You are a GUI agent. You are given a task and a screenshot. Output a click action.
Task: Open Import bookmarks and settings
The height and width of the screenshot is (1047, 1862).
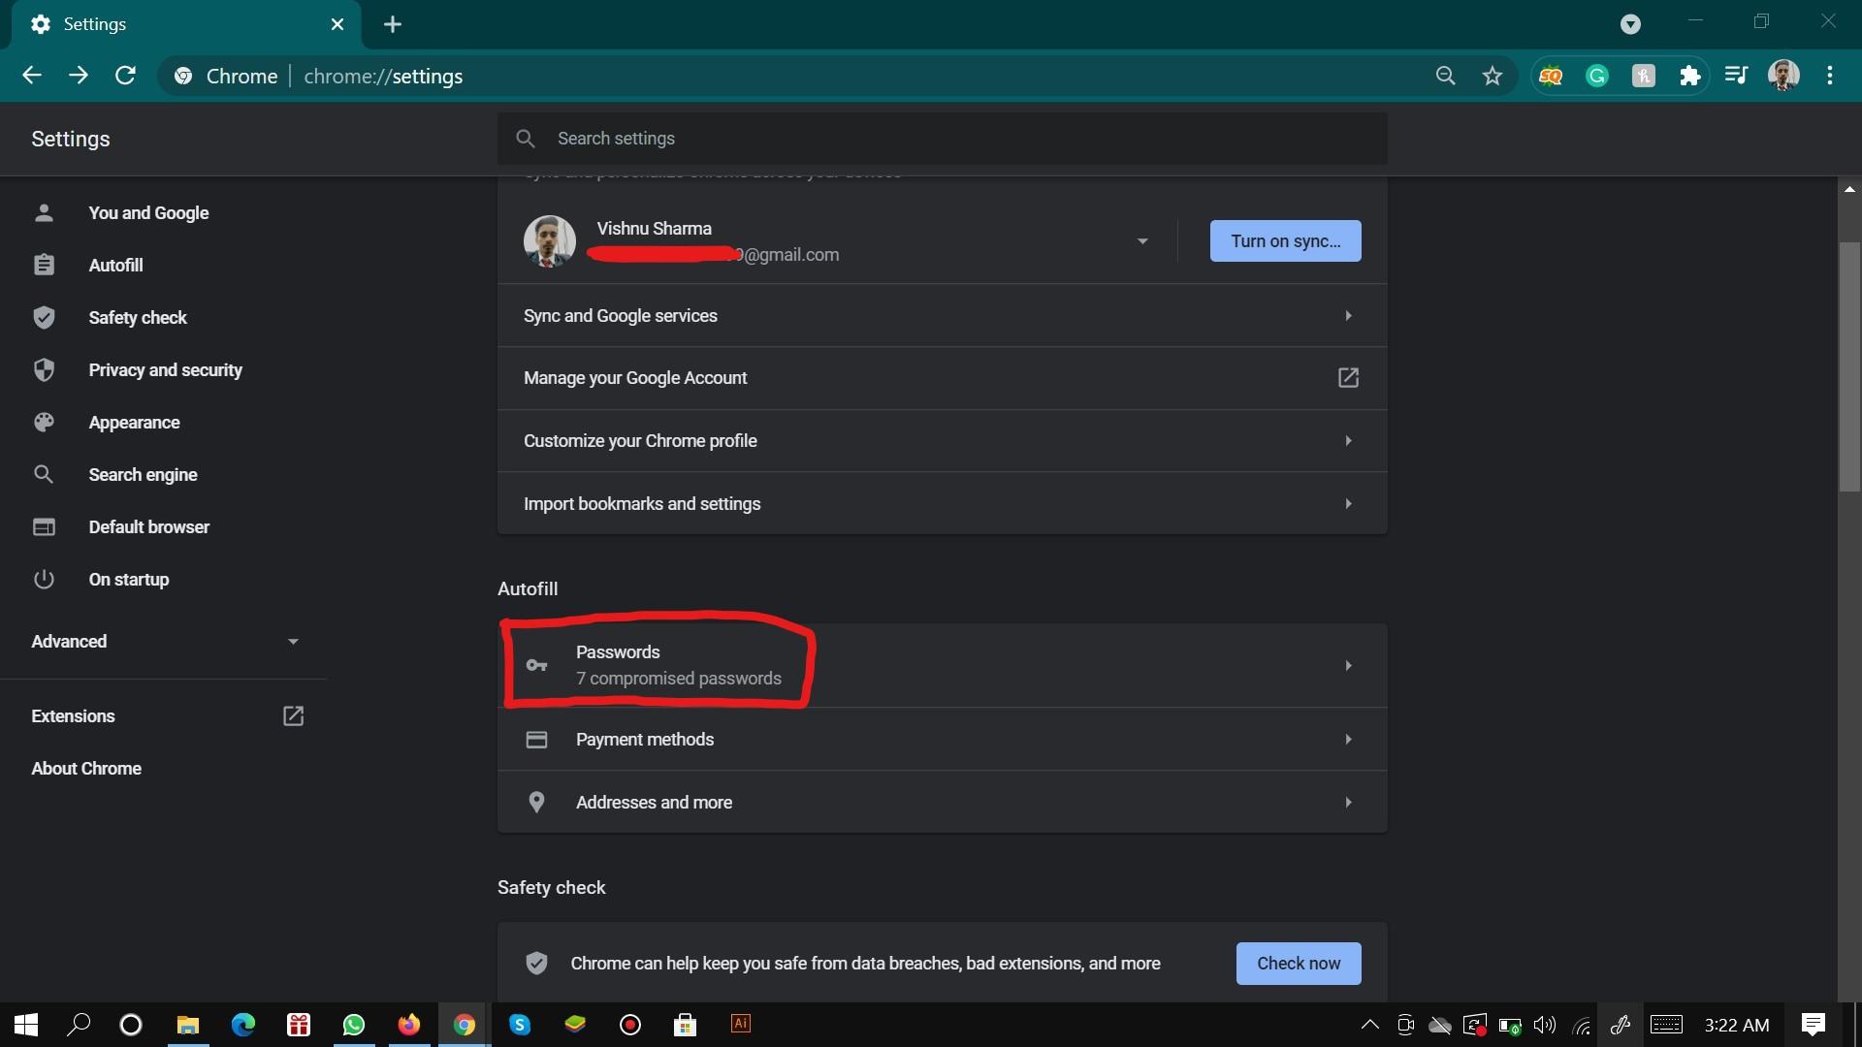pyautogui.click(x=942, y=504)
